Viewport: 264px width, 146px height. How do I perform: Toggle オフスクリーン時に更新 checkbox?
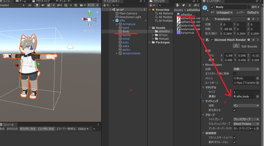pyautogui.click(x=234, y=74)
